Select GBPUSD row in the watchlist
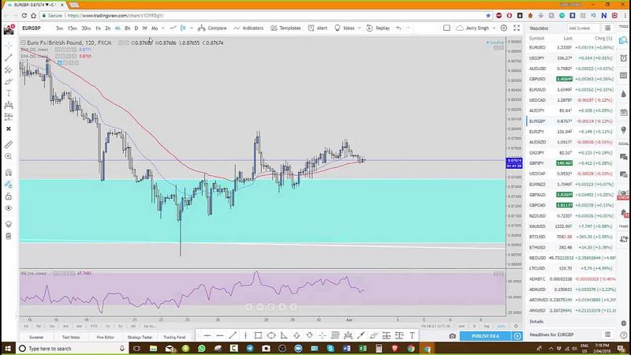The height and width of the screenshot is (355, 631). click(x=570, y=79)
